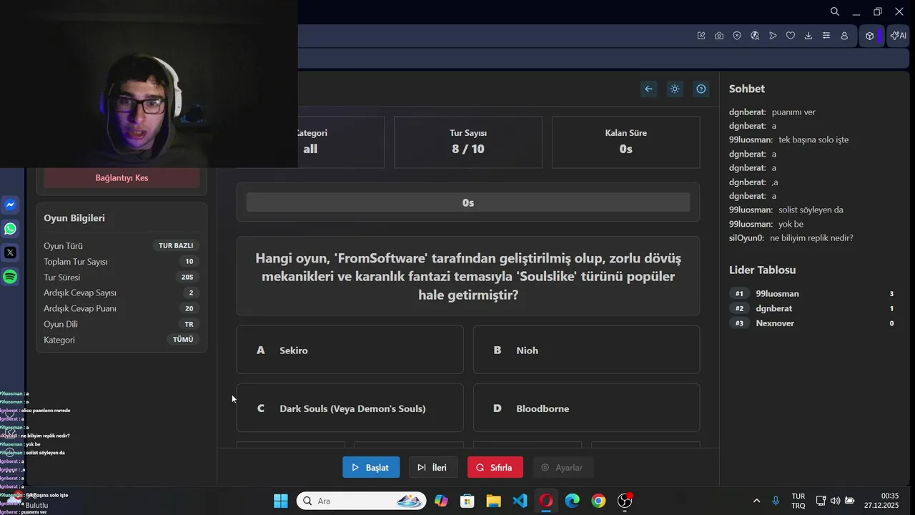Click chat message 'ne biliyim replik nedir?'
This screenshot has width=915, height=515.
[x=811, y=238]
